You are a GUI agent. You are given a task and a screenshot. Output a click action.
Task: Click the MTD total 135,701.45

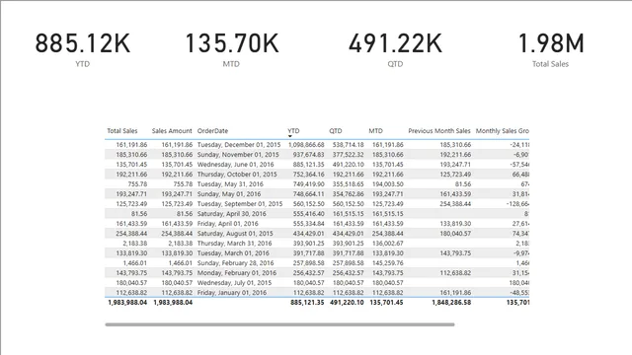(386, 303)
